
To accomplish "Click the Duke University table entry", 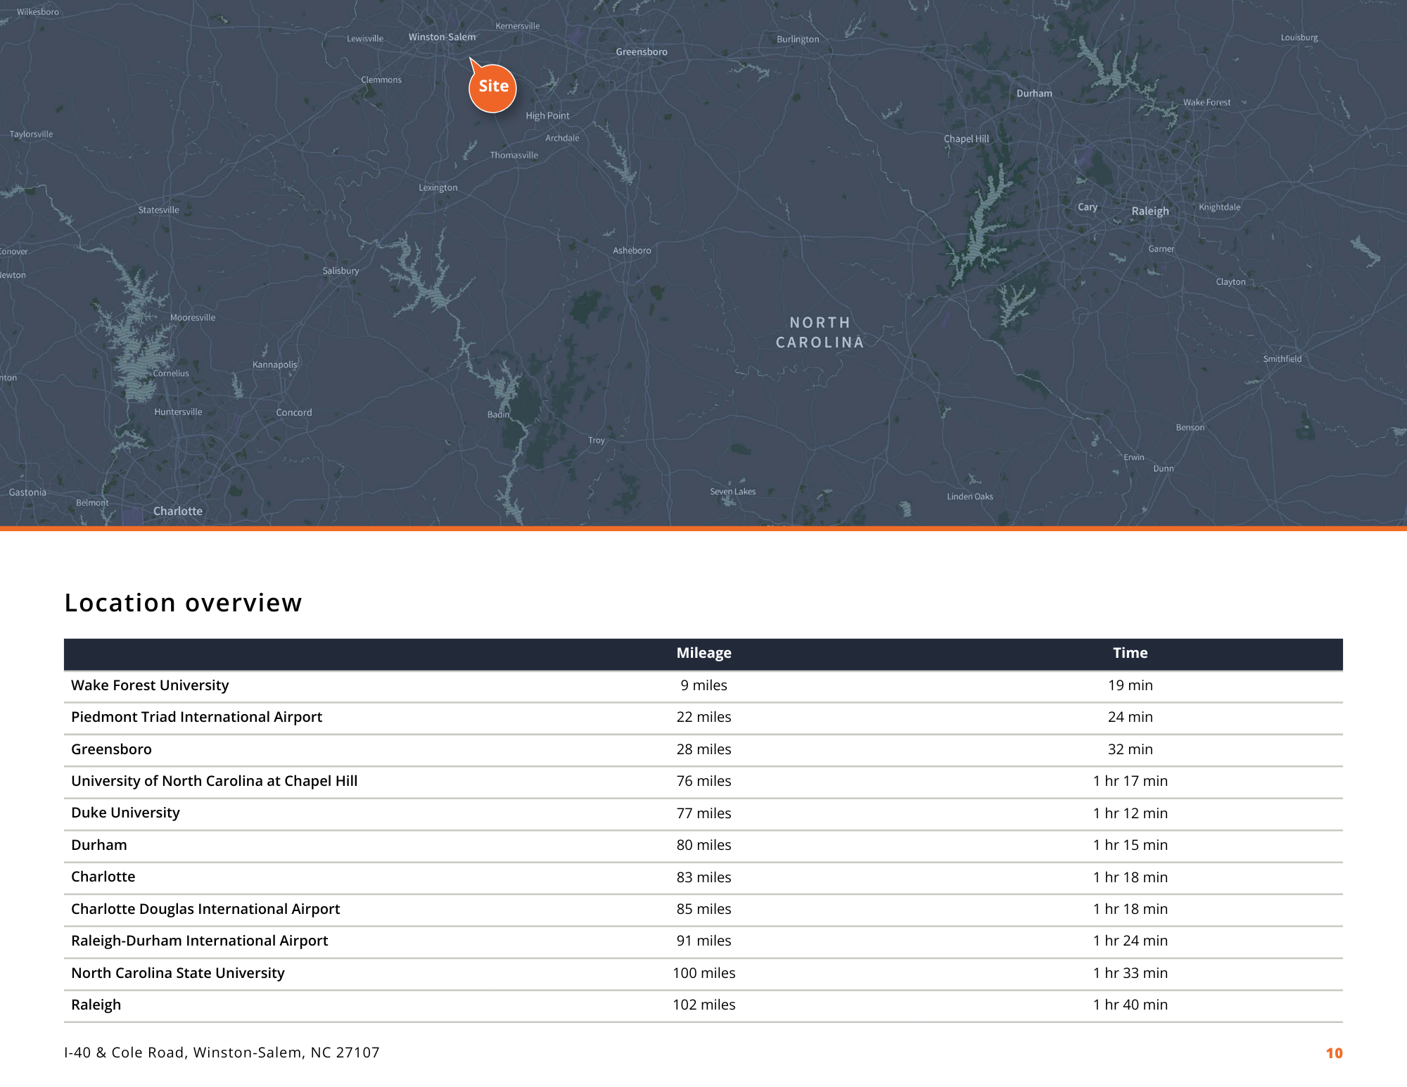I will point(125,813).
